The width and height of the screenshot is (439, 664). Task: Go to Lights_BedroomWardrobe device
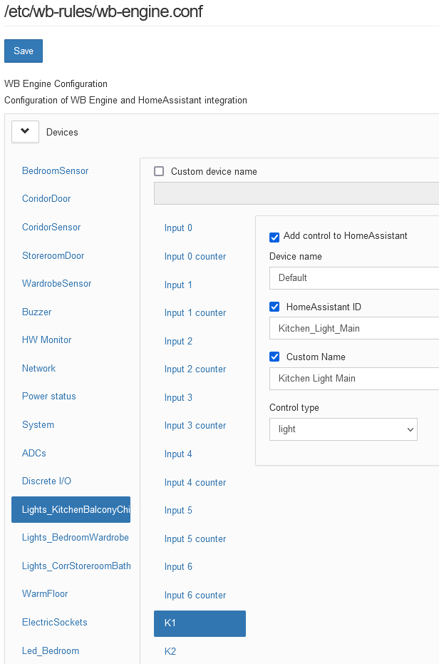[x=76, y=537]
